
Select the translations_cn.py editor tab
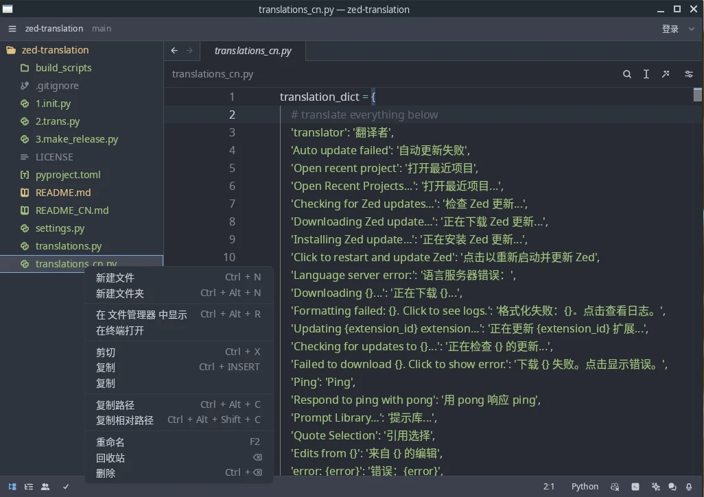[x=253, y=51]
